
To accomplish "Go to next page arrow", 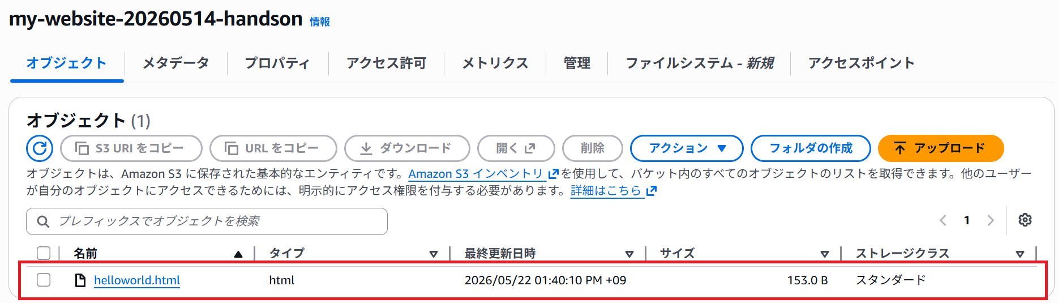I will (990, 220).
